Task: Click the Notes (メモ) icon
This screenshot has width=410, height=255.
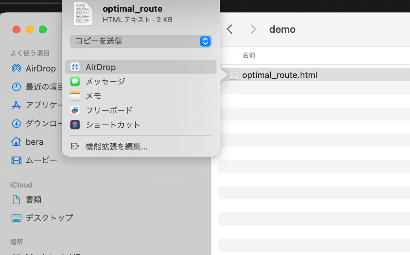Action: [x=75, y=96]
